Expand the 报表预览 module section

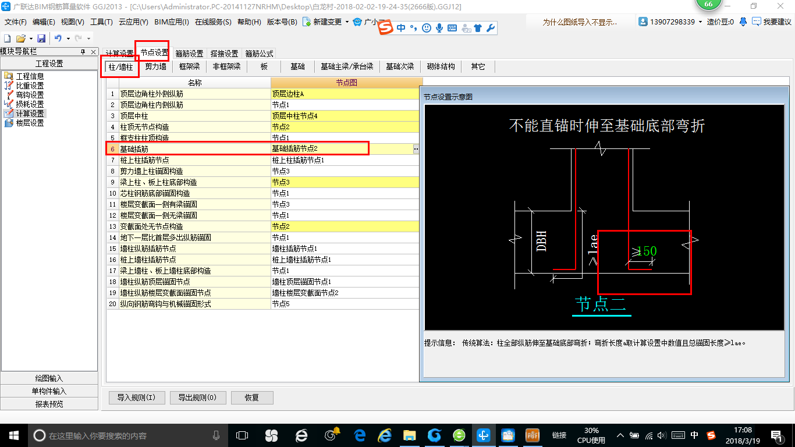49,404
